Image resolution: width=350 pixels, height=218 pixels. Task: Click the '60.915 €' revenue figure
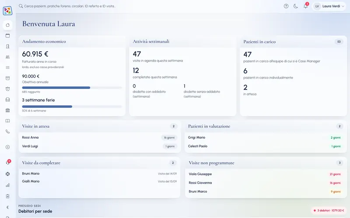(35, 54)
